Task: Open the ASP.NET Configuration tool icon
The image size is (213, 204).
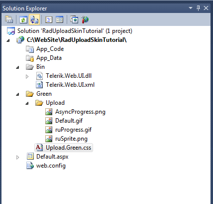Action: pos(85,19)
